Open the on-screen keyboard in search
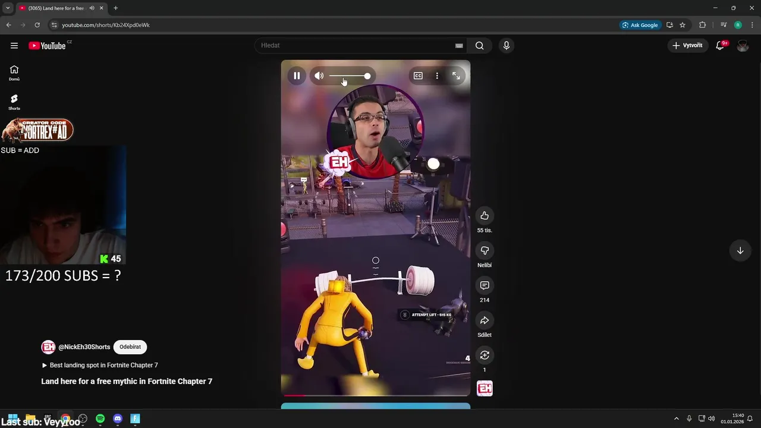Image resolution: width=761 pixels, height=428 pixels. point(459,46)
